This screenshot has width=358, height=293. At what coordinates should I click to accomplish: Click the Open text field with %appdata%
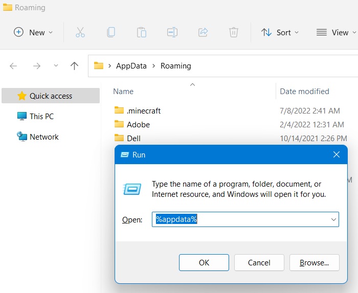(x=245, y=219)
